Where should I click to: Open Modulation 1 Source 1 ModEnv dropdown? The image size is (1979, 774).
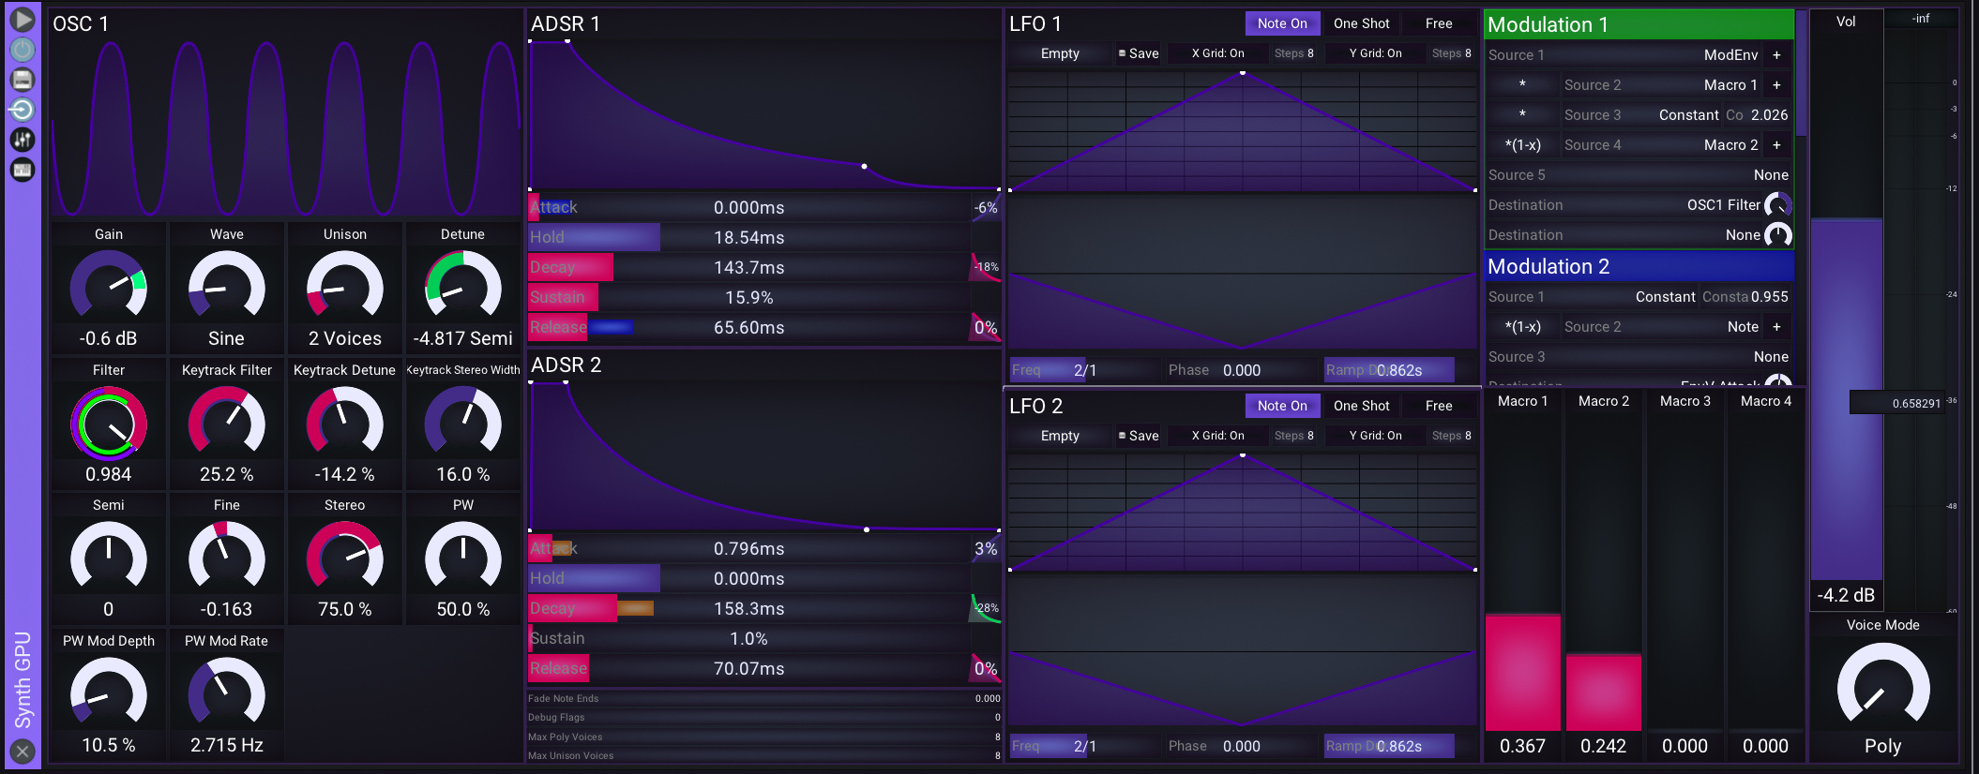[x=1624, y=55]
